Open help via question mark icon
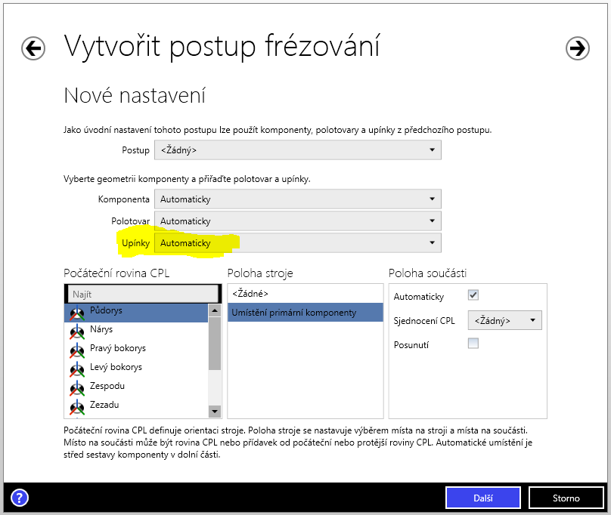The image size is (611, 515). click(20, 498)
